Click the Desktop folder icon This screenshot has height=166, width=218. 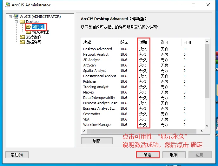23,22
